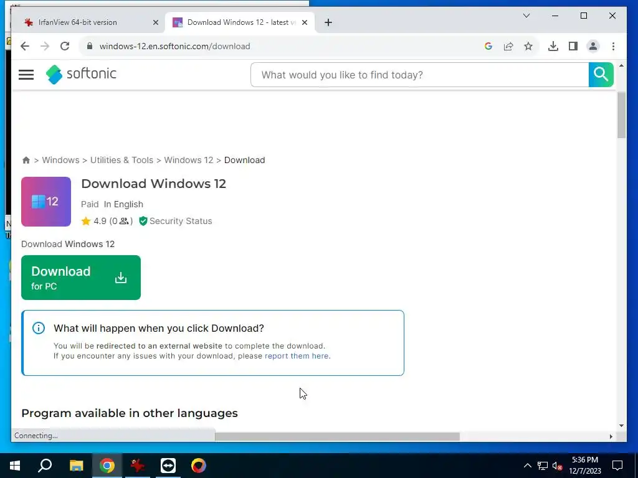Click the taskbar clock 5:36 PM

tap(584, 460)
